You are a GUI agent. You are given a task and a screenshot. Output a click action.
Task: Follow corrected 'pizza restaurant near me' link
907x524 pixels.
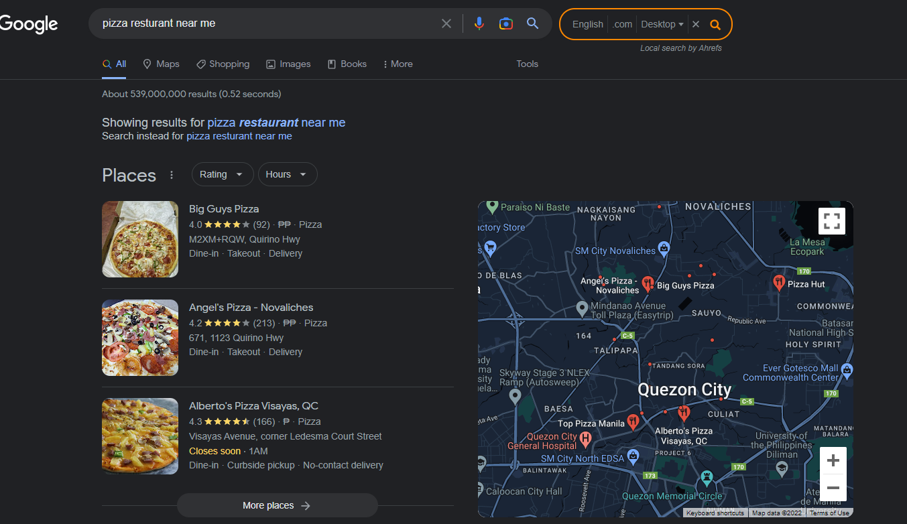(x=276, y=123)
